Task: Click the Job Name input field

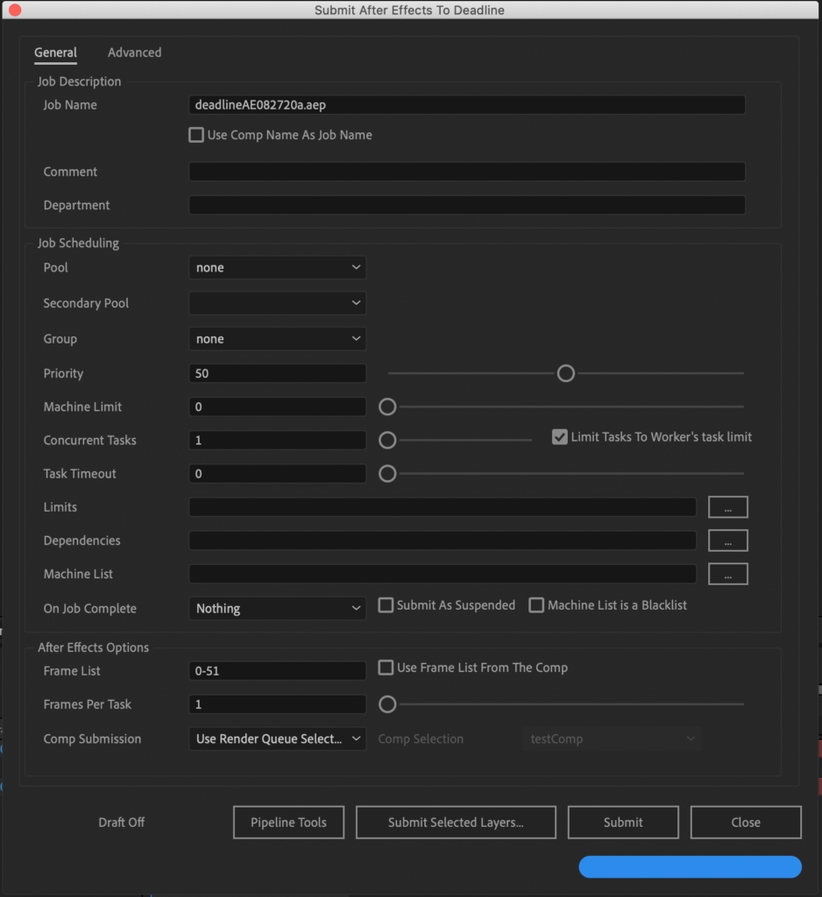Action: (467, 105)
